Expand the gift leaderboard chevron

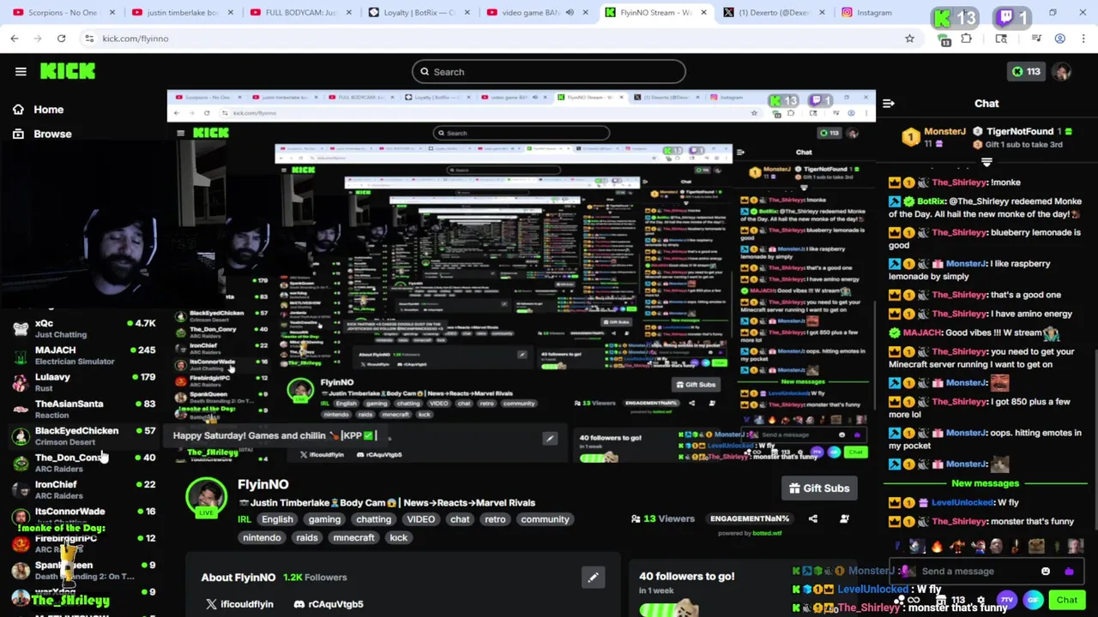pyautogui.click(x=986, y=162)
